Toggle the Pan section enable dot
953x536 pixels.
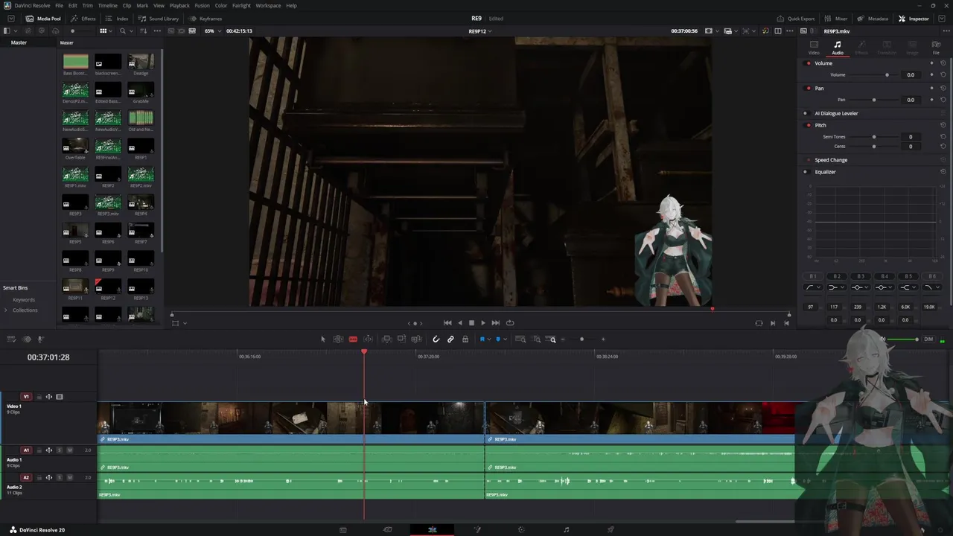coord(809,89)
